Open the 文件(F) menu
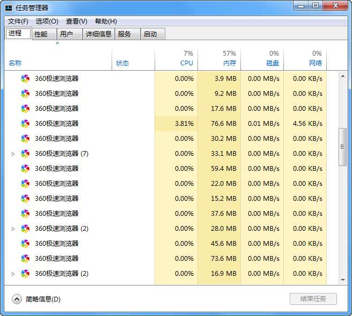Screen dimensions: 352x316 18,21
